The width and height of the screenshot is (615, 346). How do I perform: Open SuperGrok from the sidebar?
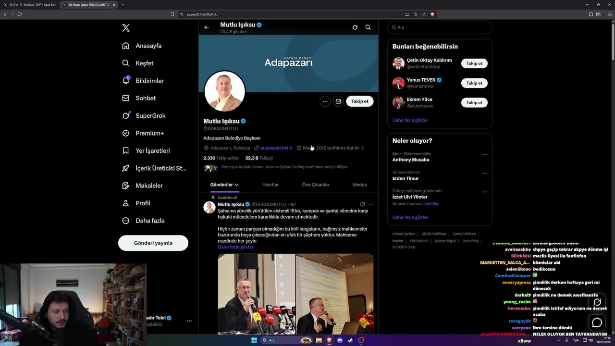pos(144,115)
